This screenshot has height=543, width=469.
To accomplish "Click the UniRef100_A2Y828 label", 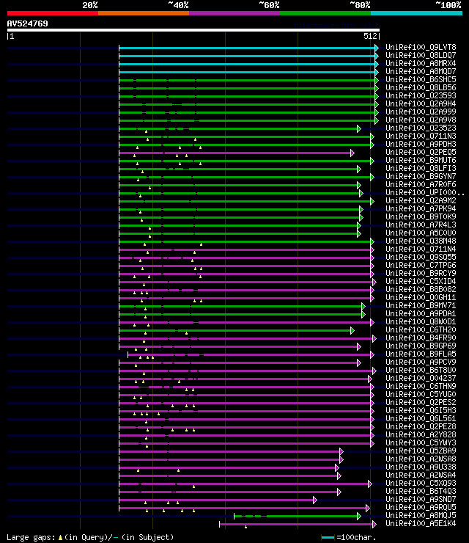I will [x=421, y=435].
